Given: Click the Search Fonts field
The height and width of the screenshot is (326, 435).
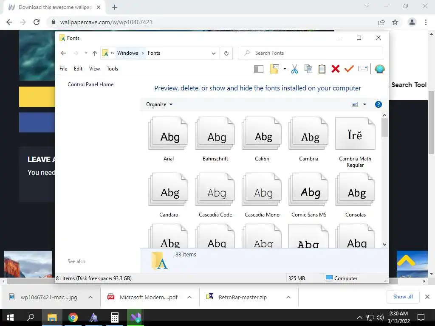Looking at the screenshot, I should tap(311, 53).
